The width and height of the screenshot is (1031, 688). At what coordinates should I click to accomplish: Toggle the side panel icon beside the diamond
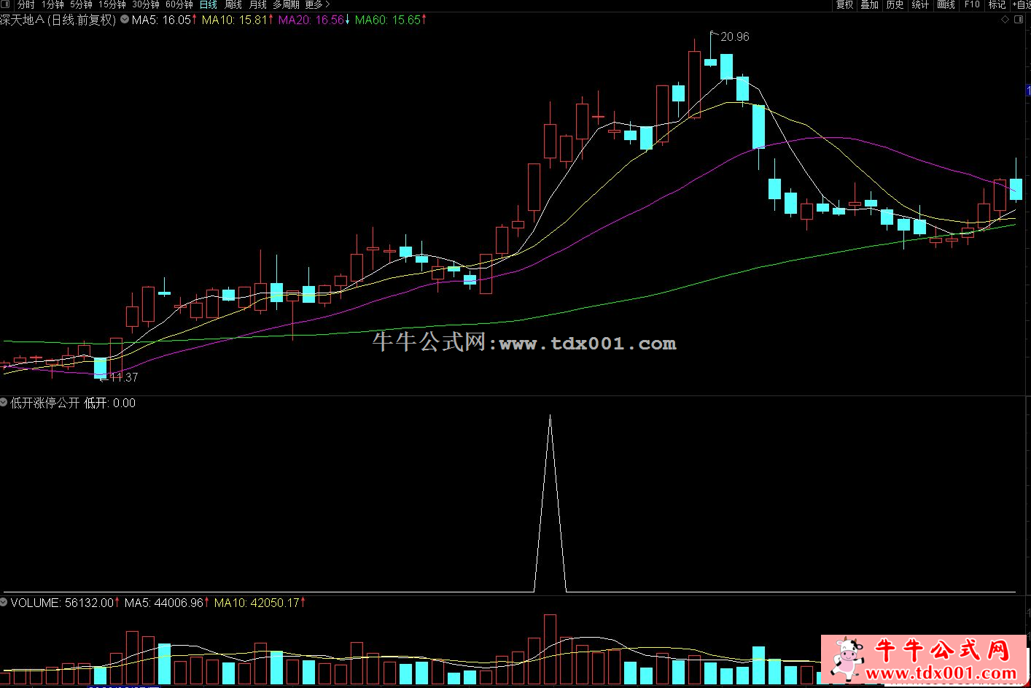[1020, 20]
